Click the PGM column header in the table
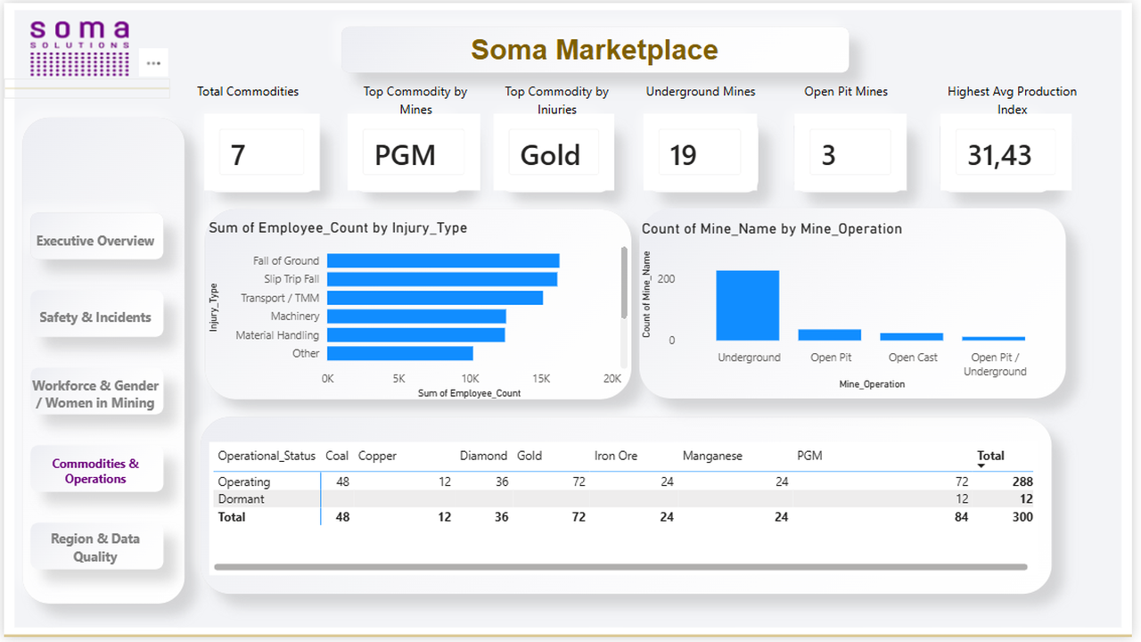 809,456
